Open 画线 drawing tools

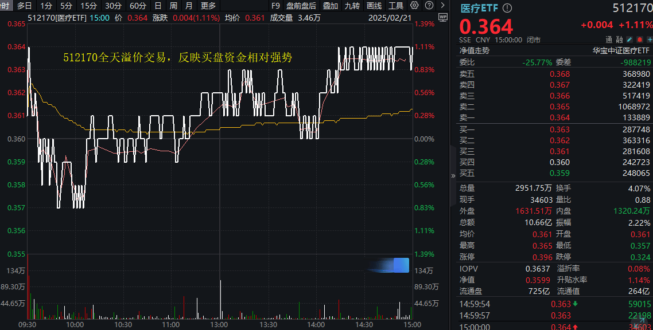coord(374,5)
